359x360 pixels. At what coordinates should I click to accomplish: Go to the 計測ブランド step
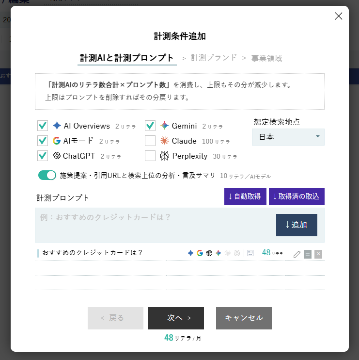click(214, 58)
